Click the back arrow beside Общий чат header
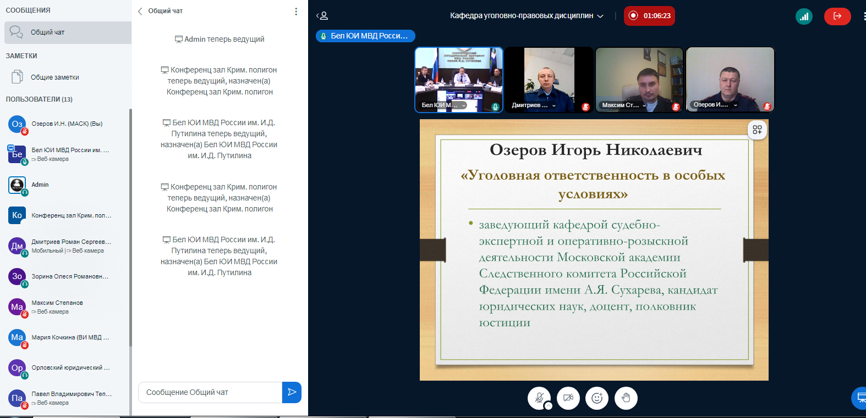 click(140, 11)
